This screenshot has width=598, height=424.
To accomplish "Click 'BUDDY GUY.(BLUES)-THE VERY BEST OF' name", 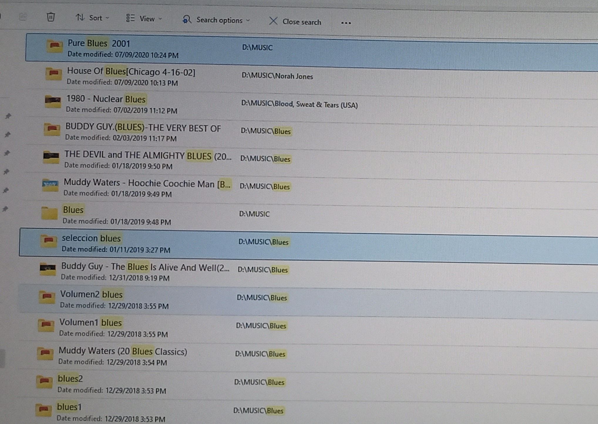I will pos(143,128).
